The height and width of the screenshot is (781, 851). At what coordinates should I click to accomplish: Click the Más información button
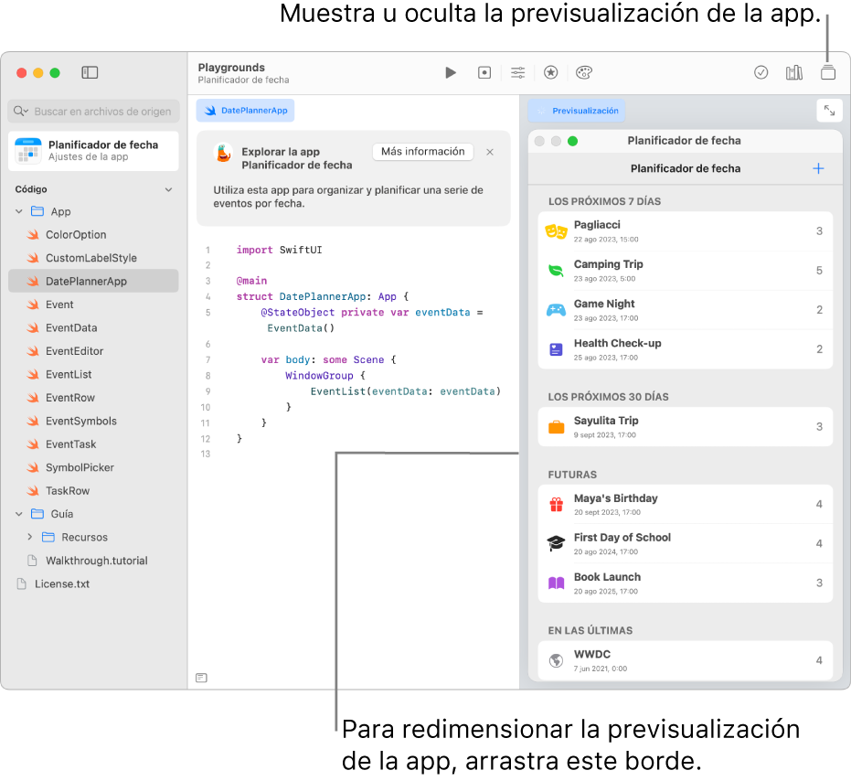tap(423, 152)
